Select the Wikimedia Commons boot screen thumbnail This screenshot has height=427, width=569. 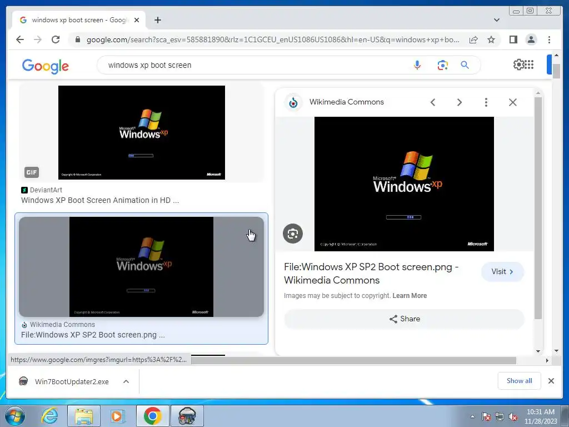pos(142,267)
